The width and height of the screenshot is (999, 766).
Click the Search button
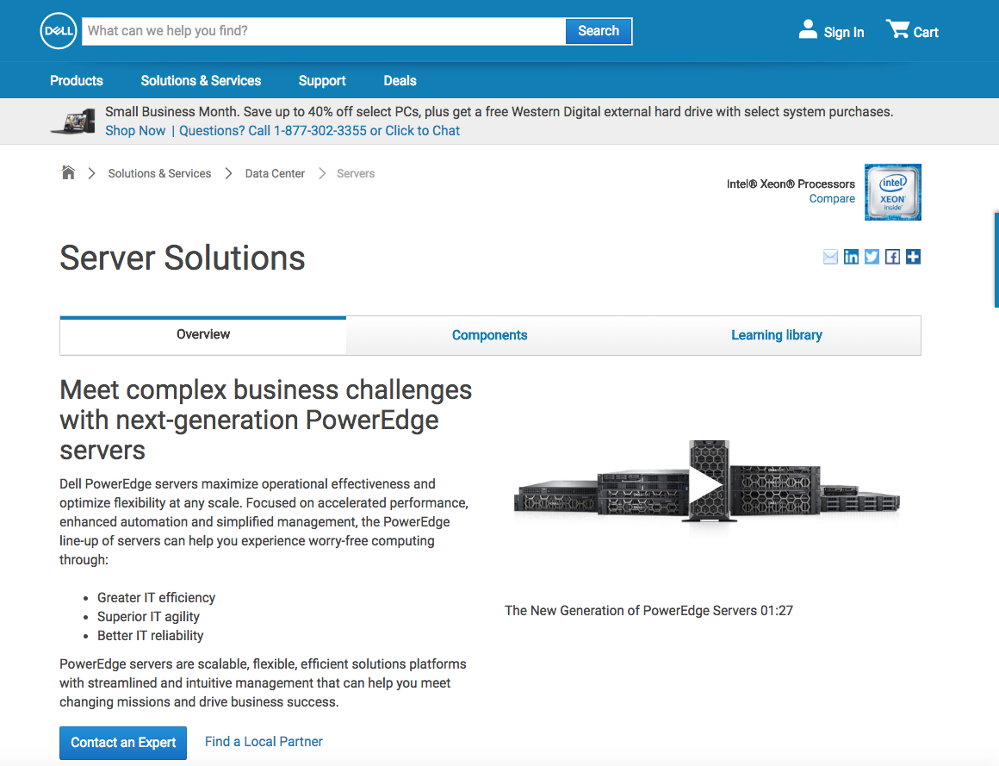599,31
